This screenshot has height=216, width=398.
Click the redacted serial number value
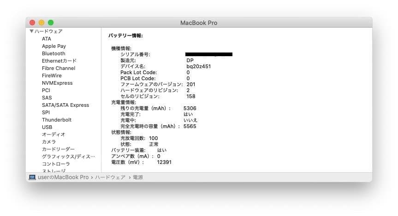[x=209, y=54]
